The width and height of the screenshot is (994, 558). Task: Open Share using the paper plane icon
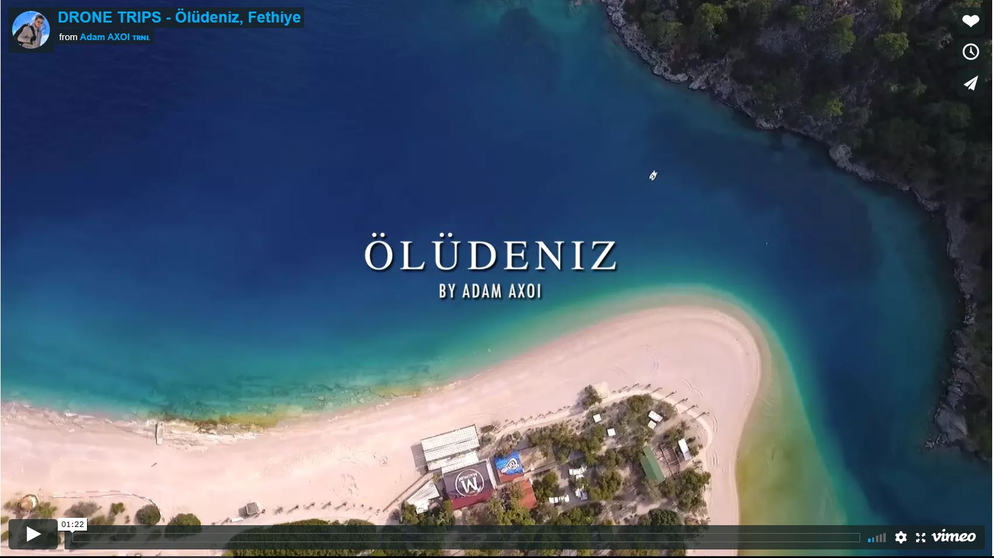point(970,83)
